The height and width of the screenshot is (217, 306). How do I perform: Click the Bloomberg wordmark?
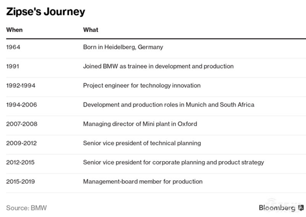pyautogui.click(x=277, y=208)
